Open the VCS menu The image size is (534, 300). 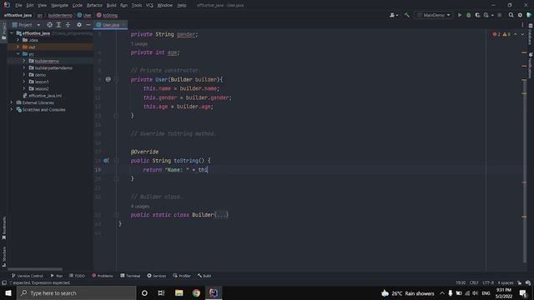point(149,5)
